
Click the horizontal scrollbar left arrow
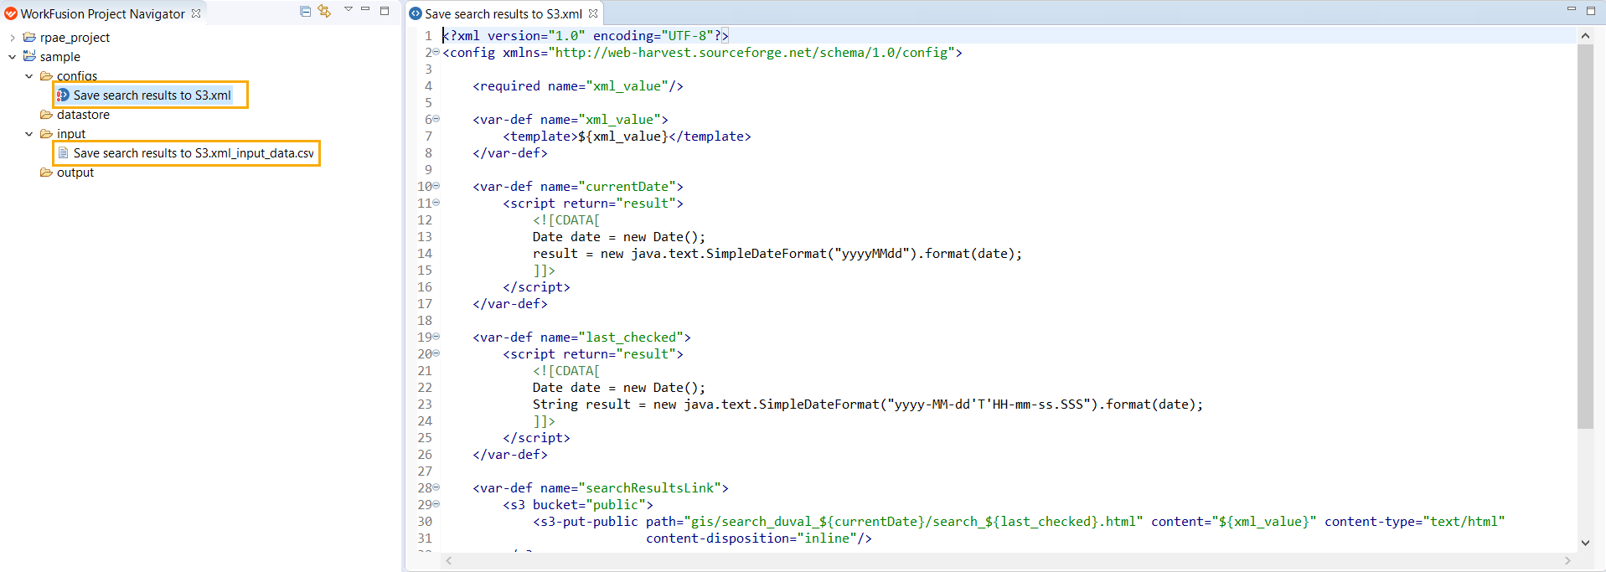(449, 560)
